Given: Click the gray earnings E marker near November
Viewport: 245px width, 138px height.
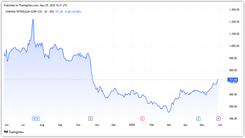Looking at the screenshot, I should [x=90, y=118].
